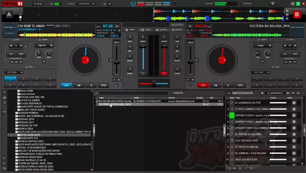Open Filter HP effect dropdown on left deck
The width and height of the screenshot is (306, 173).
click(x=44, y=45)
